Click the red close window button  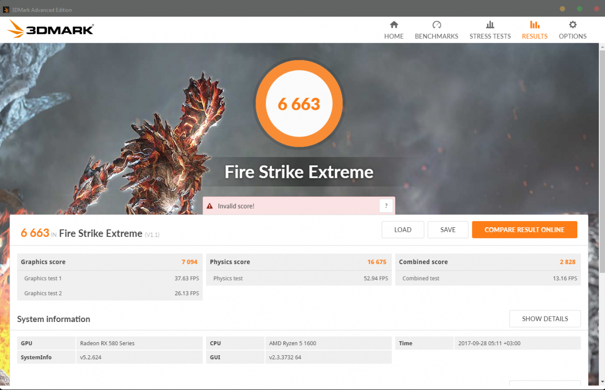click(597, 9)
